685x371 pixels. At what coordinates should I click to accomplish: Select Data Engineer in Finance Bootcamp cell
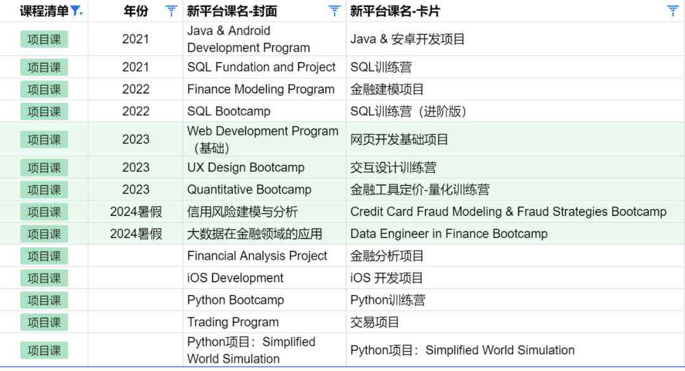516,234
